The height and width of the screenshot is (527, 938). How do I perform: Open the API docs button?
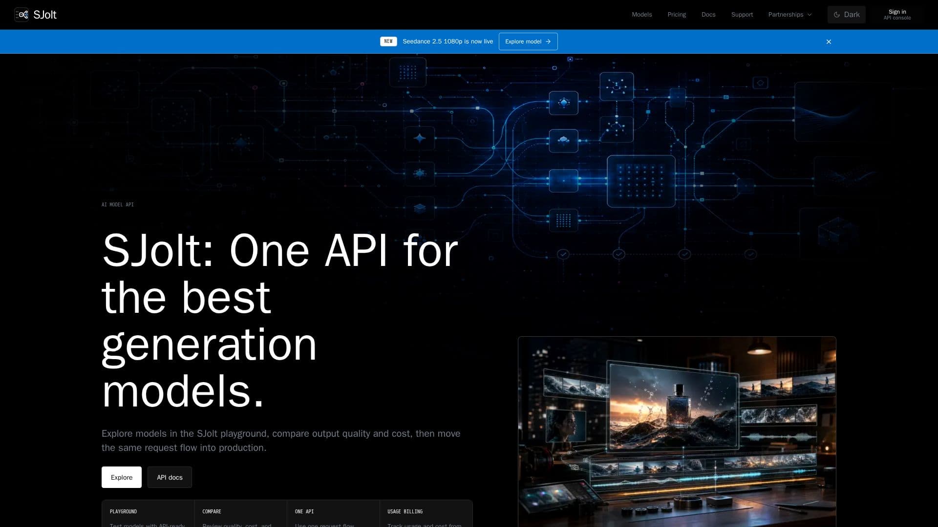pos(170,477)
